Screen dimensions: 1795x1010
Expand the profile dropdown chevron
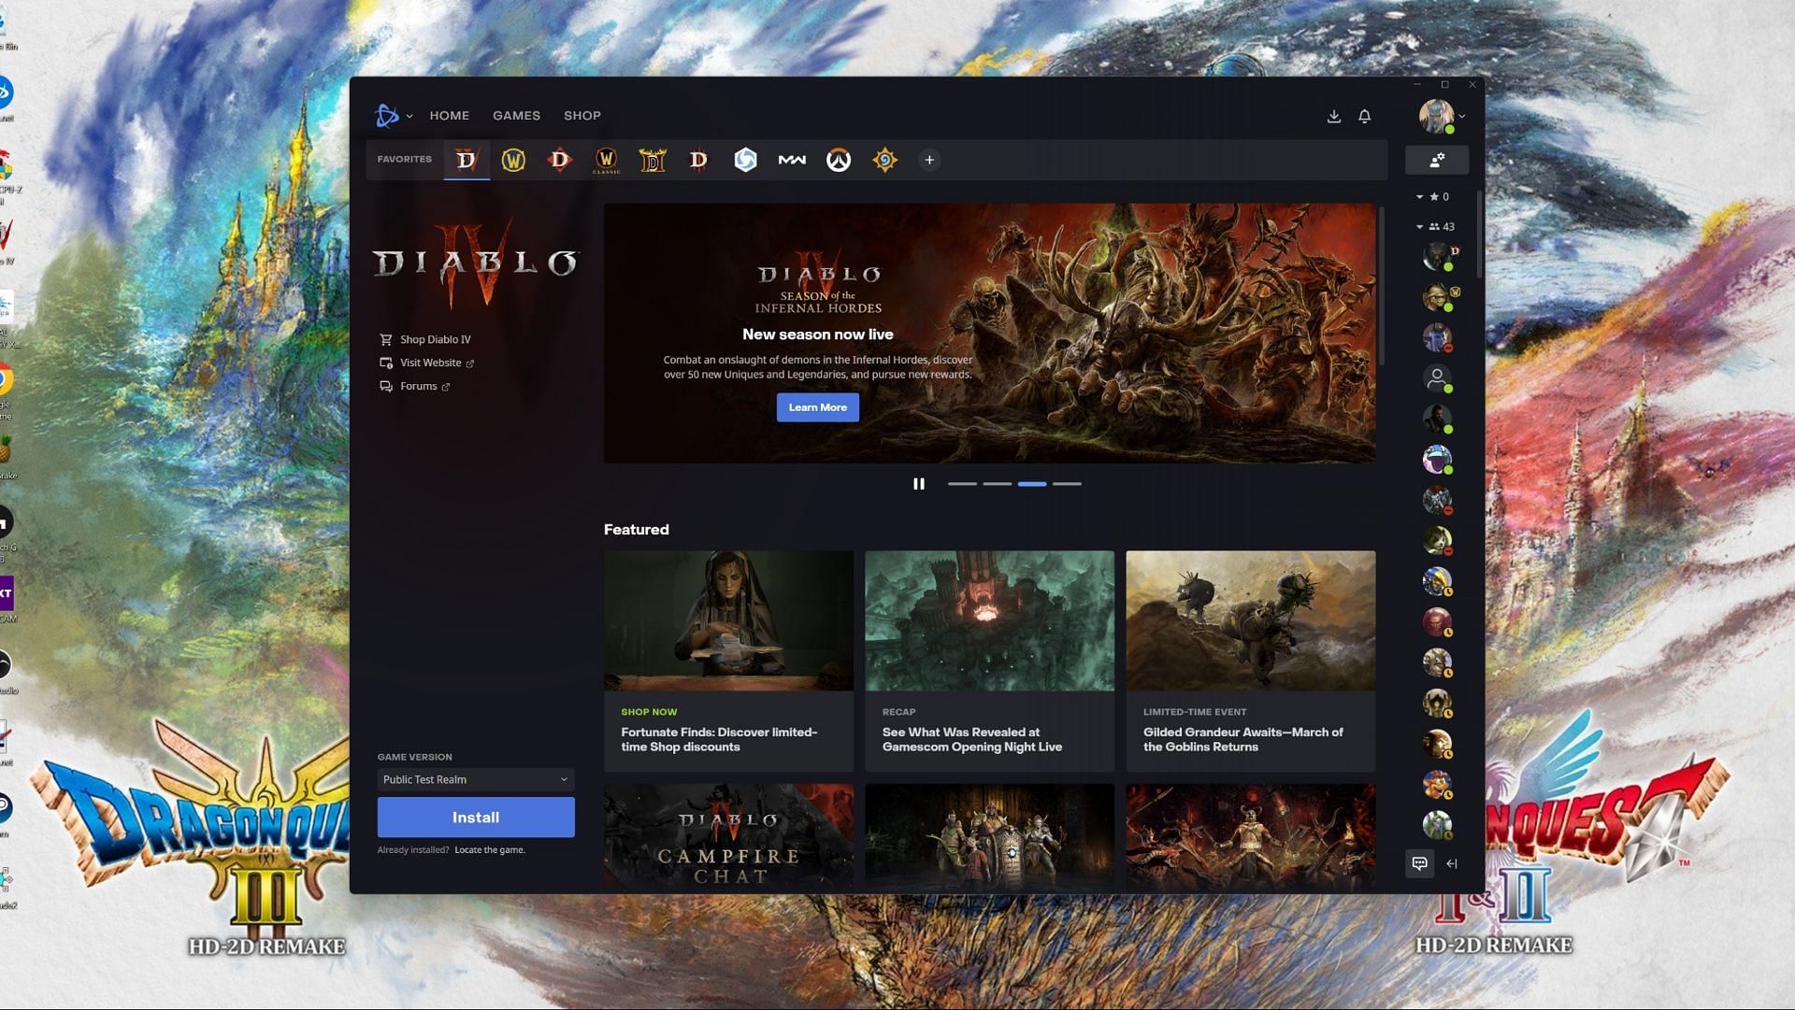pyautogui.click(x=1462, y=116)
